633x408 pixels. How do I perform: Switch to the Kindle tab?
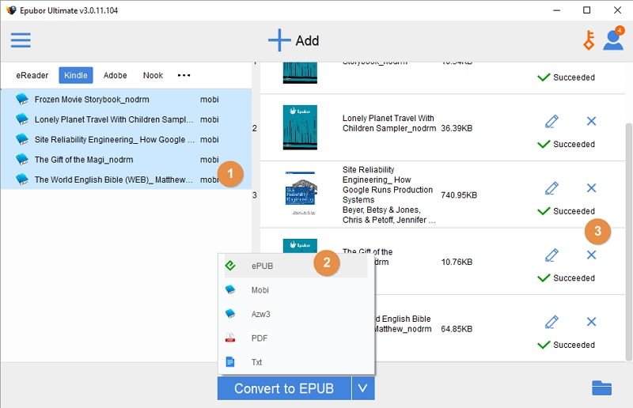76,75
